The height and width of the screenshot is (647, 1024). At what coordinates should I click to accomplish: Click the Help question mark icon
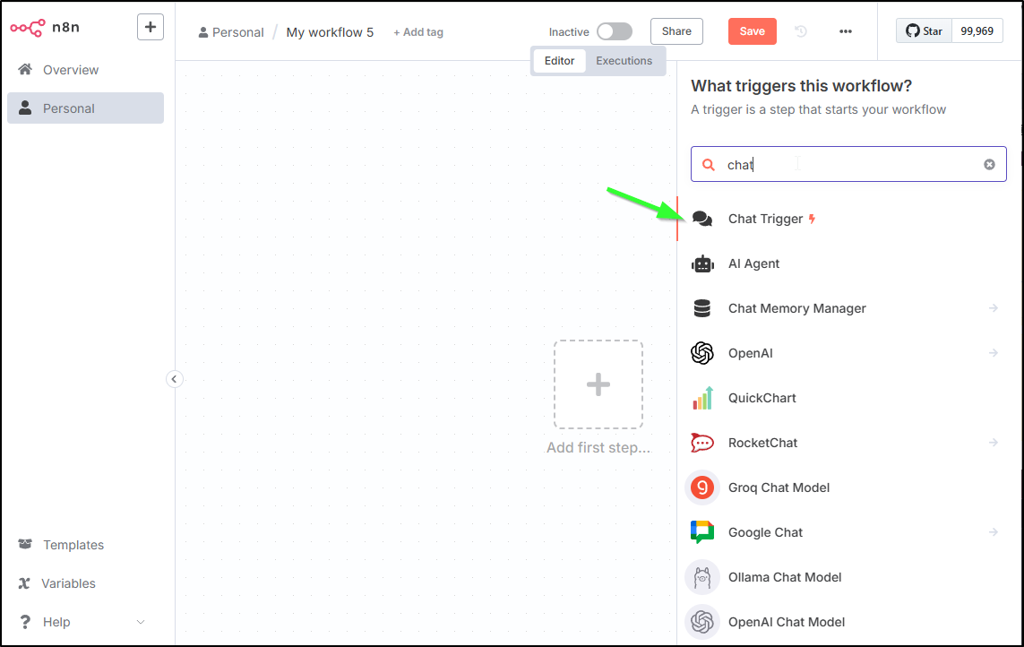tap(25, 622)
